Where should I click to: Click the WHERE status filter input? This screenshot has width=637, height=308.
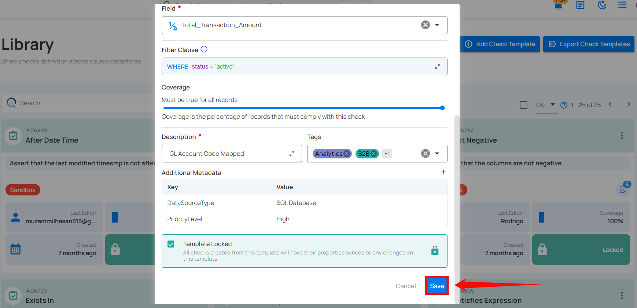pyautogui.click(x=304, y=66)
